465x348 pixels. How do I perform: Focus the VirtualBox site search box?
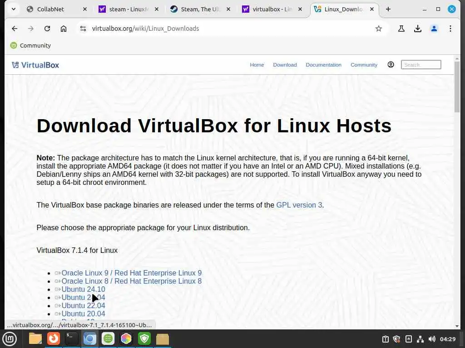click(421, 64)
